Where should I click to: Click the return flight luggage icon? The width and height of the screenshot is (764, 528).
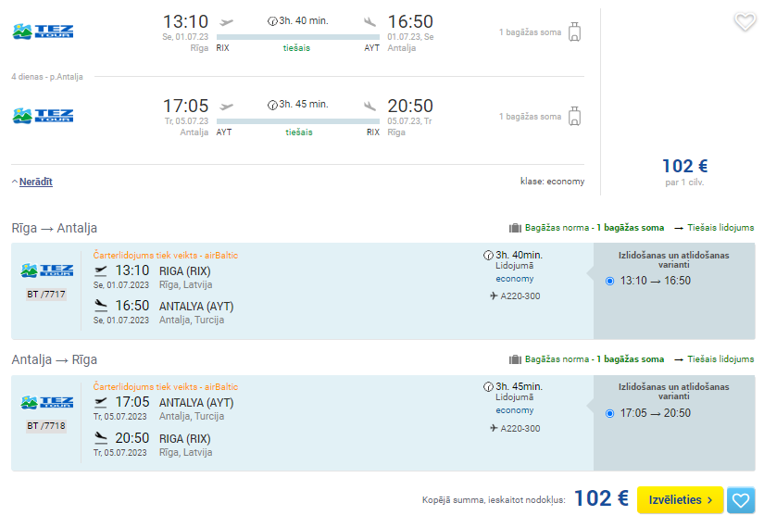pyautogui.click(x=575, y=117)
